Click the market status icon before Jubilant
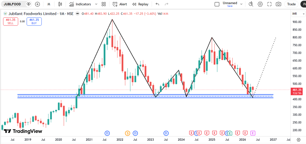 [5, 14]
